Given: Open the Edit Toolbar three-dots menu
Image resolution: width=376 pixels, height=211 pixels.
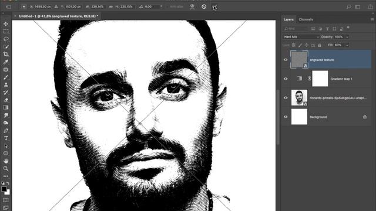Looking at the screenshot, I should click(x=6, y=176).
